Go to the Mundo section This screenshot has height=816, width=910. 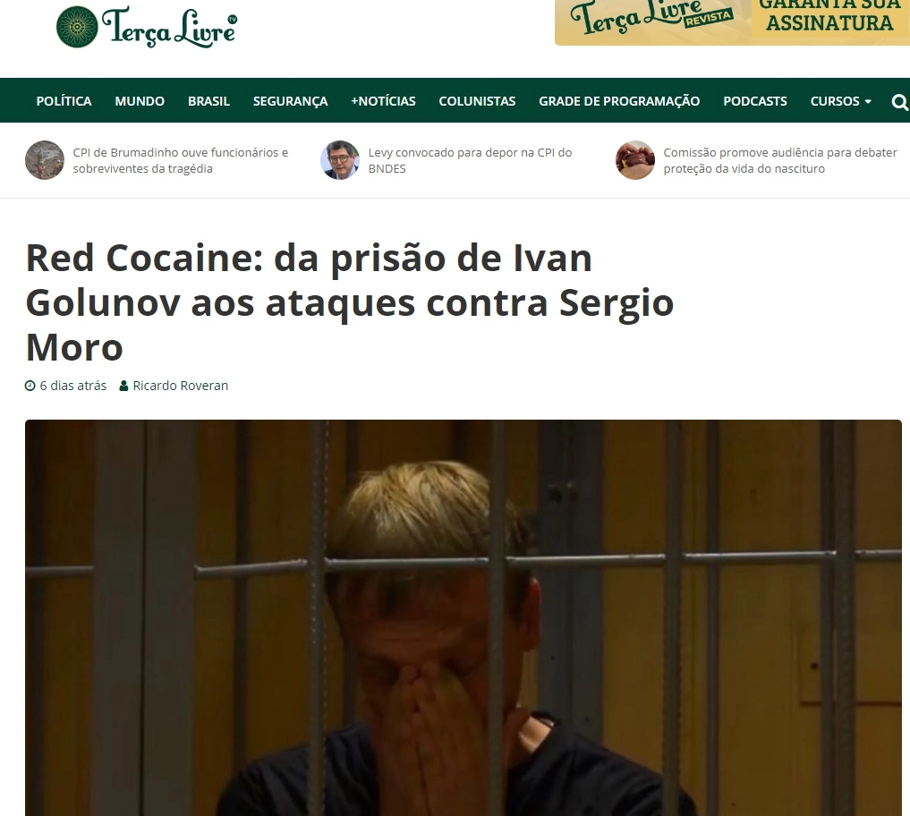point(140,101)
